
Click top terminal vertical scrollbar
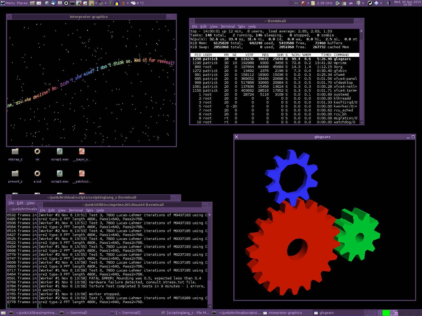point(361,76)
